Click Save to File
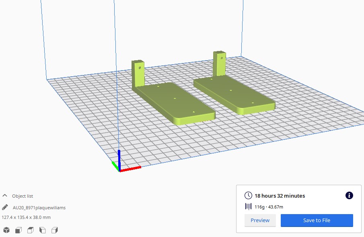Screen dimensions: 364x237 coord(317,220)
